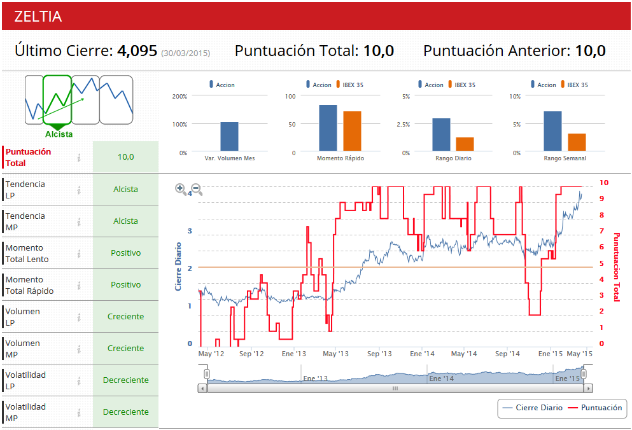The width and height of the screenshot is (632, 430).
Task: Click the Decreciente value for Volatilidad MP
Action: (126, 412)
